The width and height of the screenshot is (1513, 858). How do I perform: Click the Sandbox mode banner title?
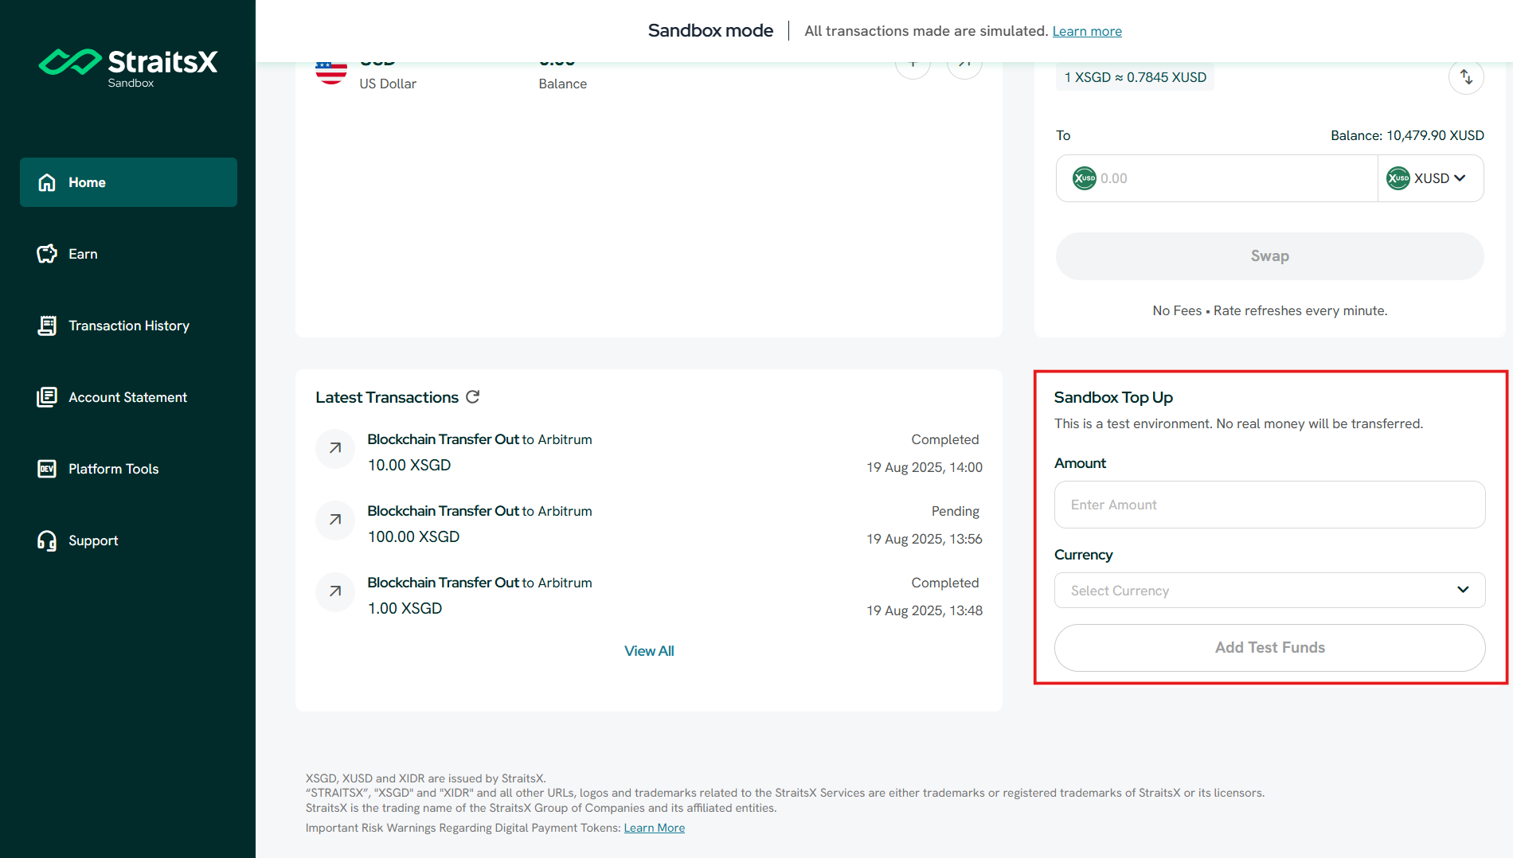click(x=710, y=30)
